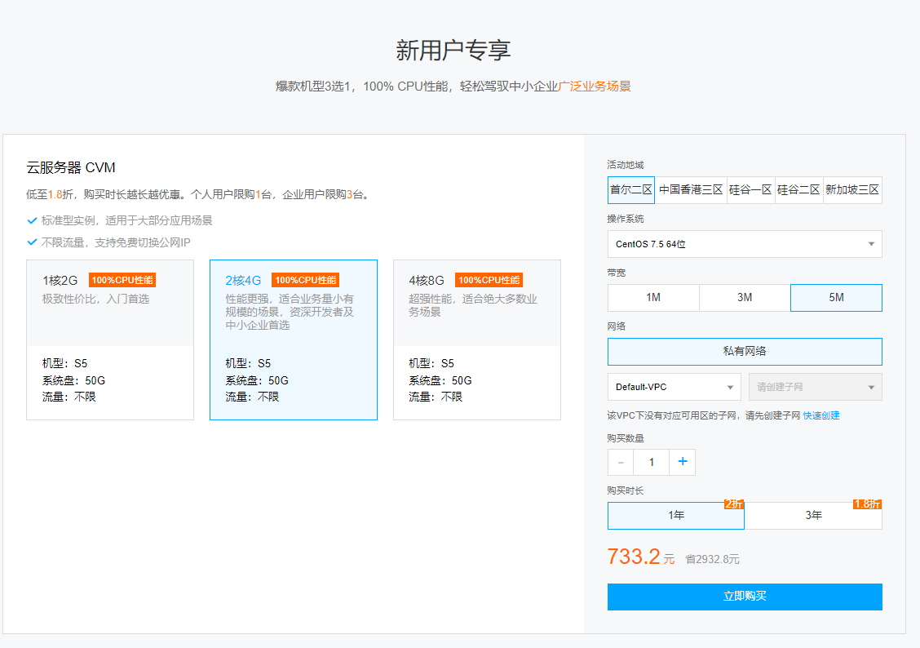Click the 1.8折 discount badge
Image resolution: width=920 pixels, height=648 pixels.
point(867,504)
